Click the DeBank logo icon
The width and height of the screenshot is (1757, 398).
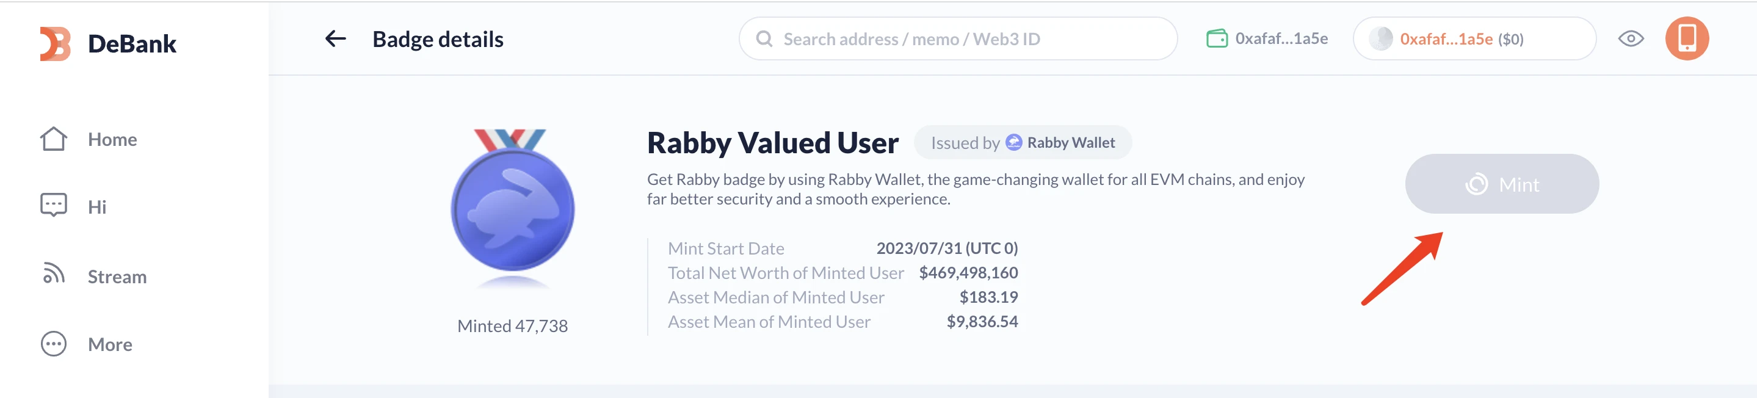pos(55,43)
